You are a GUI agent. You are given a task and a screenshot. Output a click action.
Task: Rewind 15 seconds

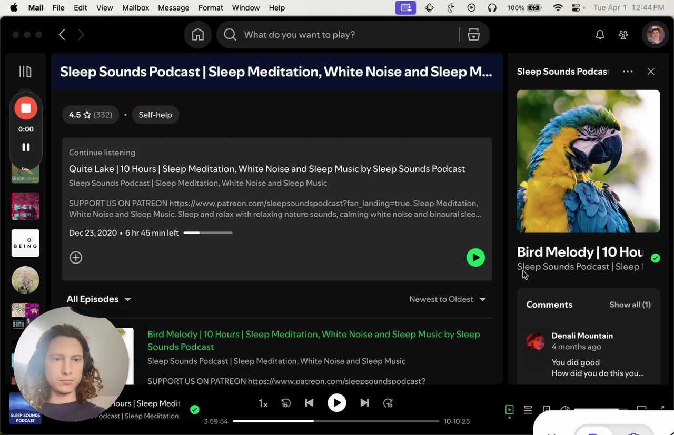(286, 403)
